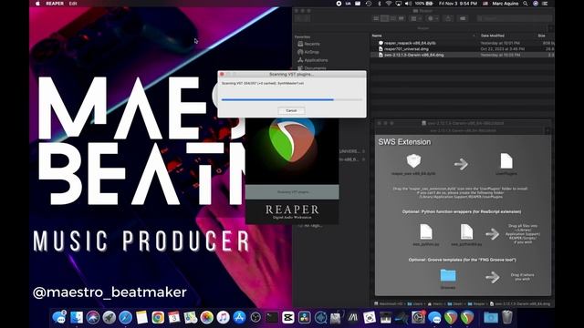Click the Bluetooth icon in the menu bar
This screenshot has width=584, height=328.
coord(380,4)
